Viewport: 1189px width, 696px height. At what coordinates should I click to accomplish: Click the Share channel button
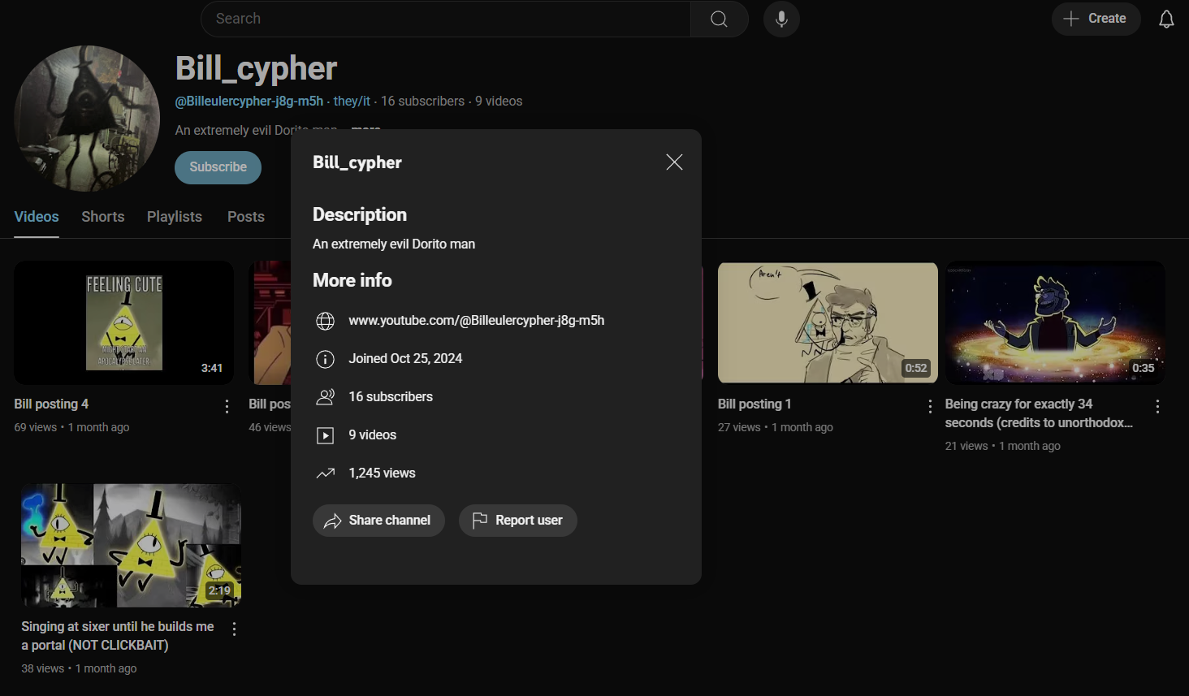[x=378, y=521]
